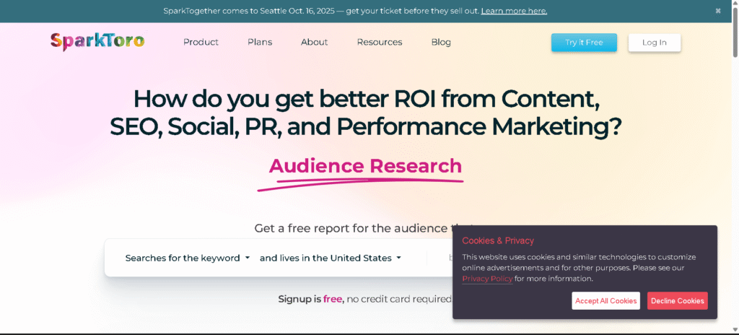Image resolution: width=739 pixels, height=335 pixels.
Task: Close the SparkTogether announcement banner
Action: point(718,11)
